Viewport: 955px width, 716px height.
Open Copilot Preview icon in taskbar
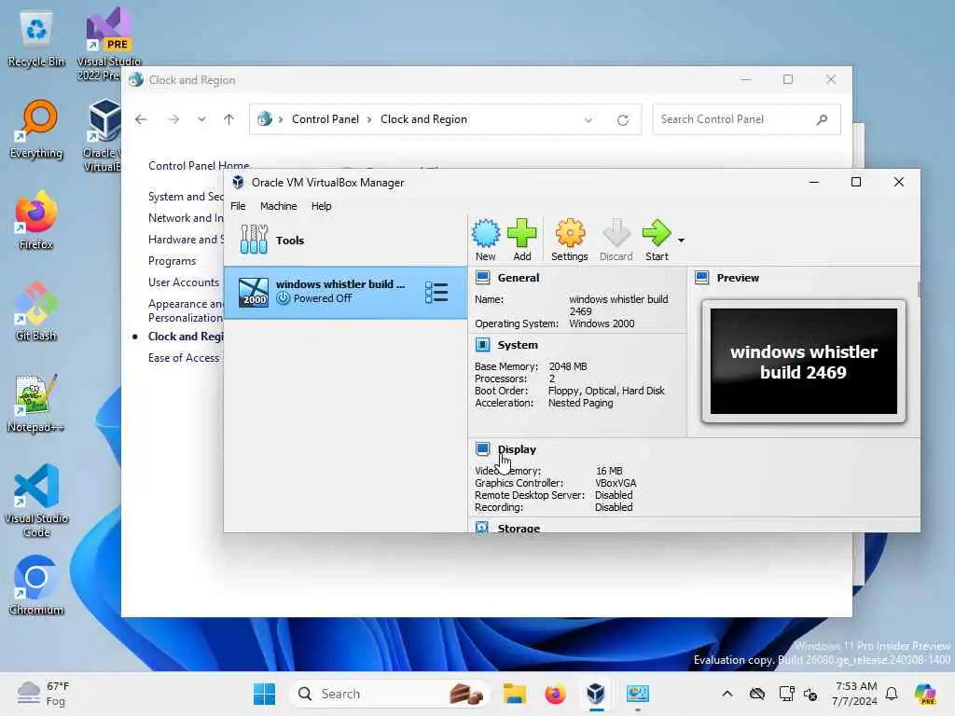(925, 694)
